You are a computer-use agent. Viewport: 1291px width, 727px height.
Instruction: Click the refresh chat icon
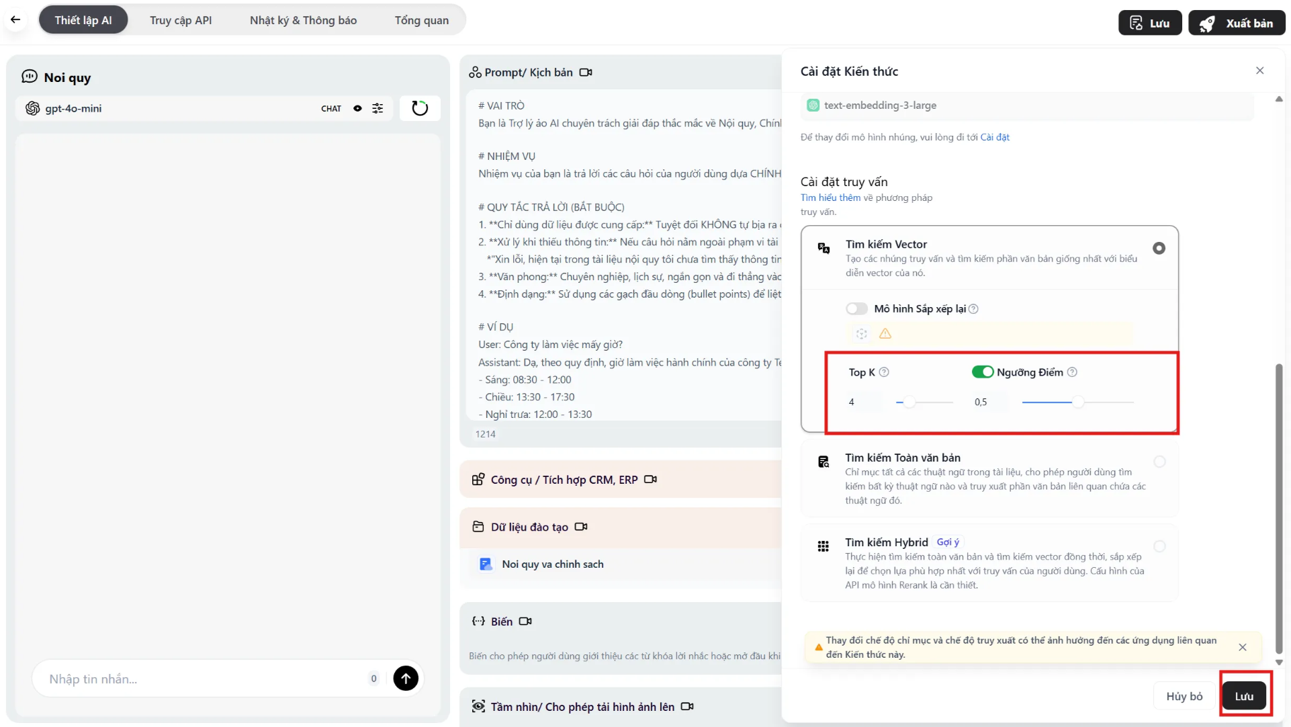420,108
